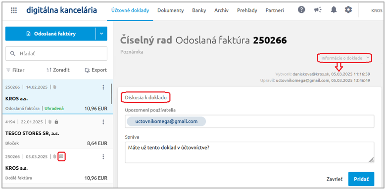Viewport: 385px width, 189px height.
Task: Click the Export button
Action: click(x=96, y=70)
